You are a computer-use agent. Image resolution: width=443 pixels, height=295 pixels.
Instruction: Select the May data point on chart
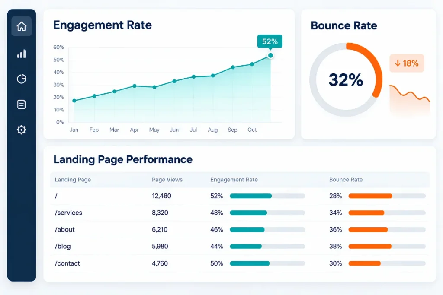coord(154,87)
